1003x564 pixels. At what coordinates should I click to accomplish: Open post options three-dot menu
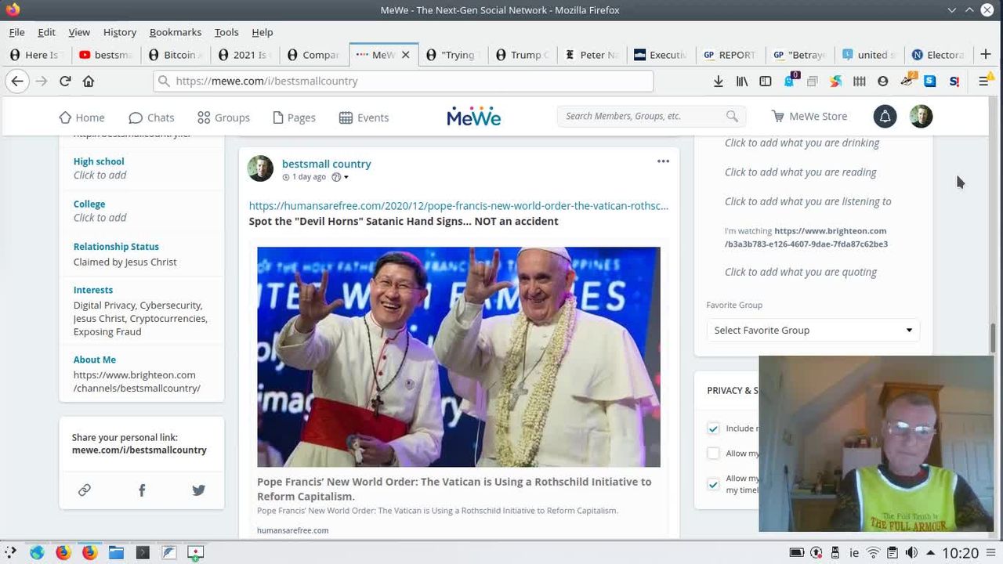tap(663, 161)
